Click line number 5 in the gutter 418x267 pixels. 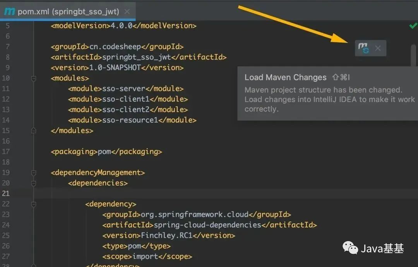(x=7, y=26)
